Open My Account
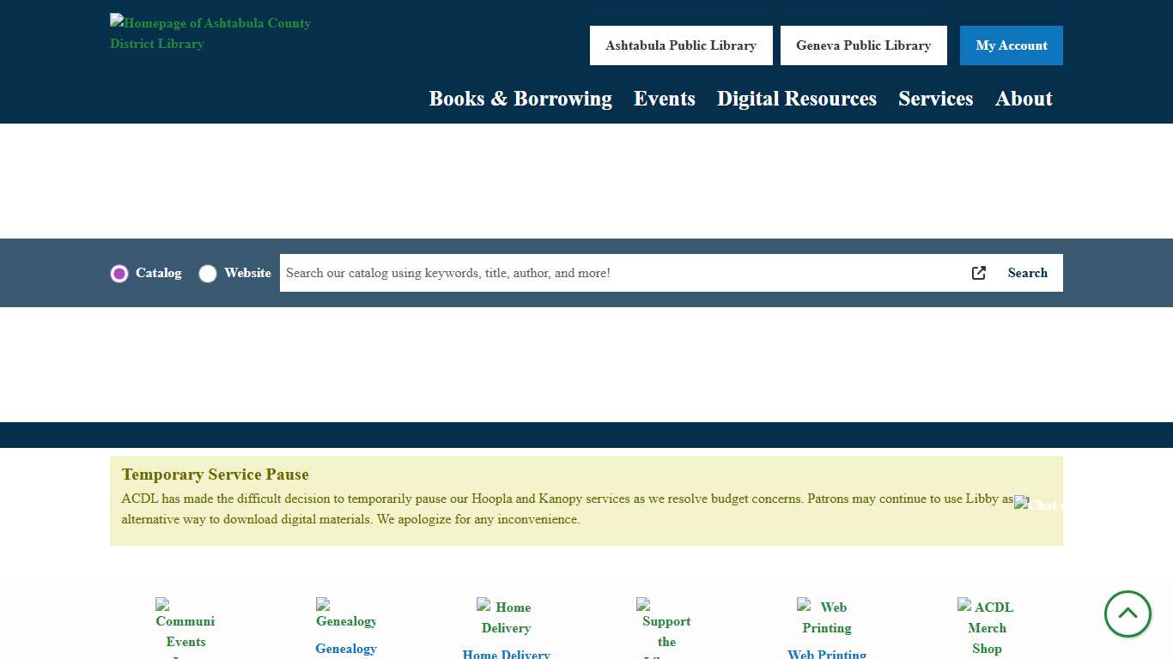The image size is (1173, 659). coord(1011,45)
